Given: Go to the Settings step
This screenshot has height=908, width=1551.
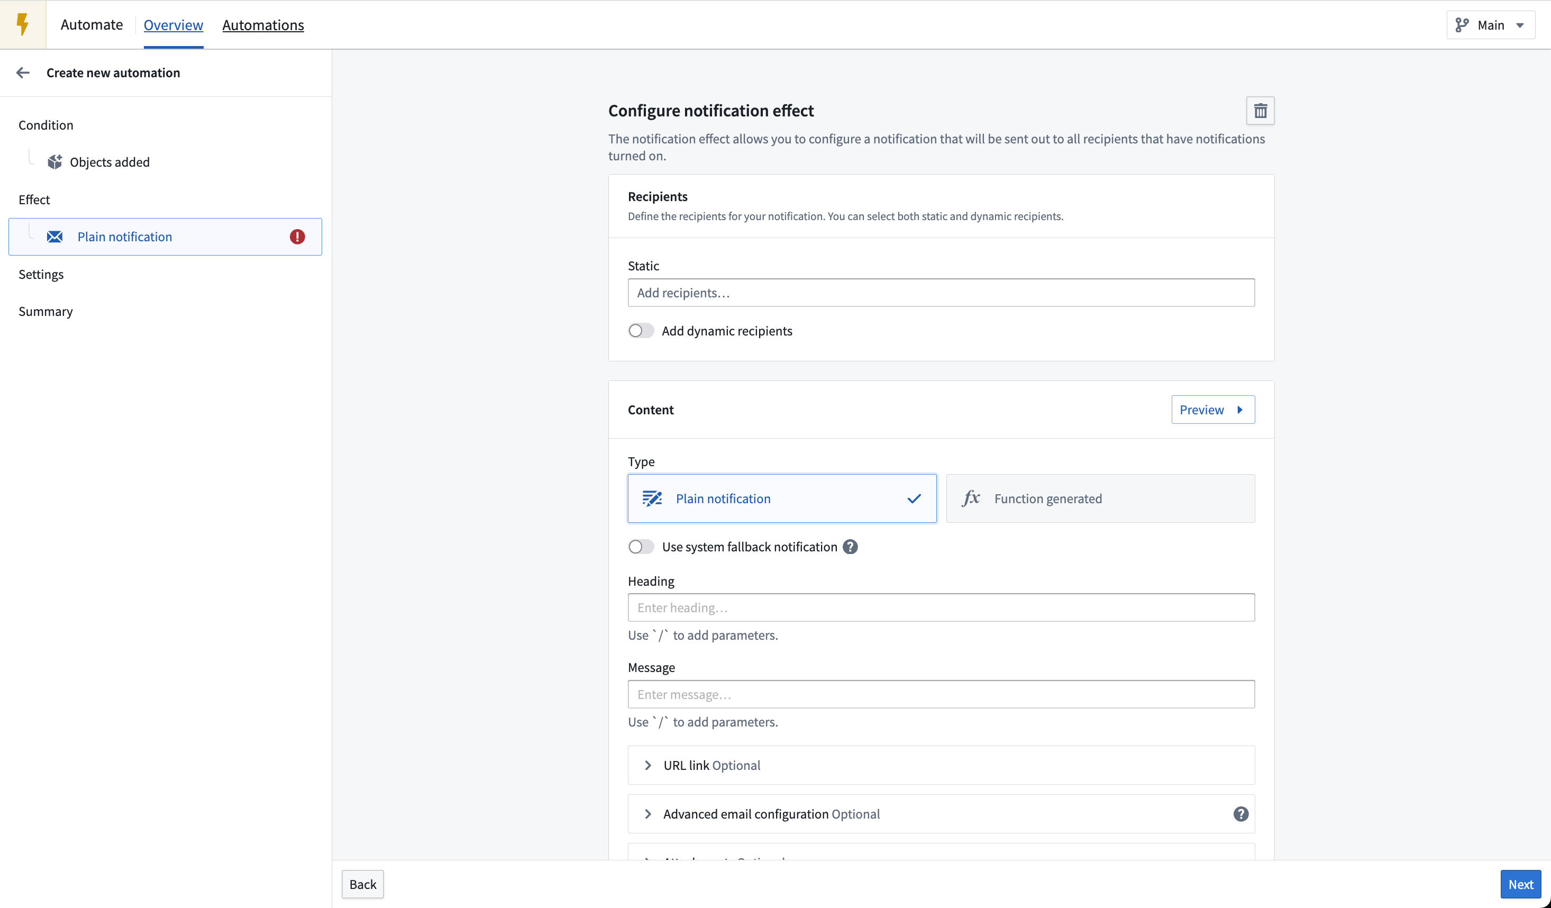Looking at the screenshot, I should (41, 274).
